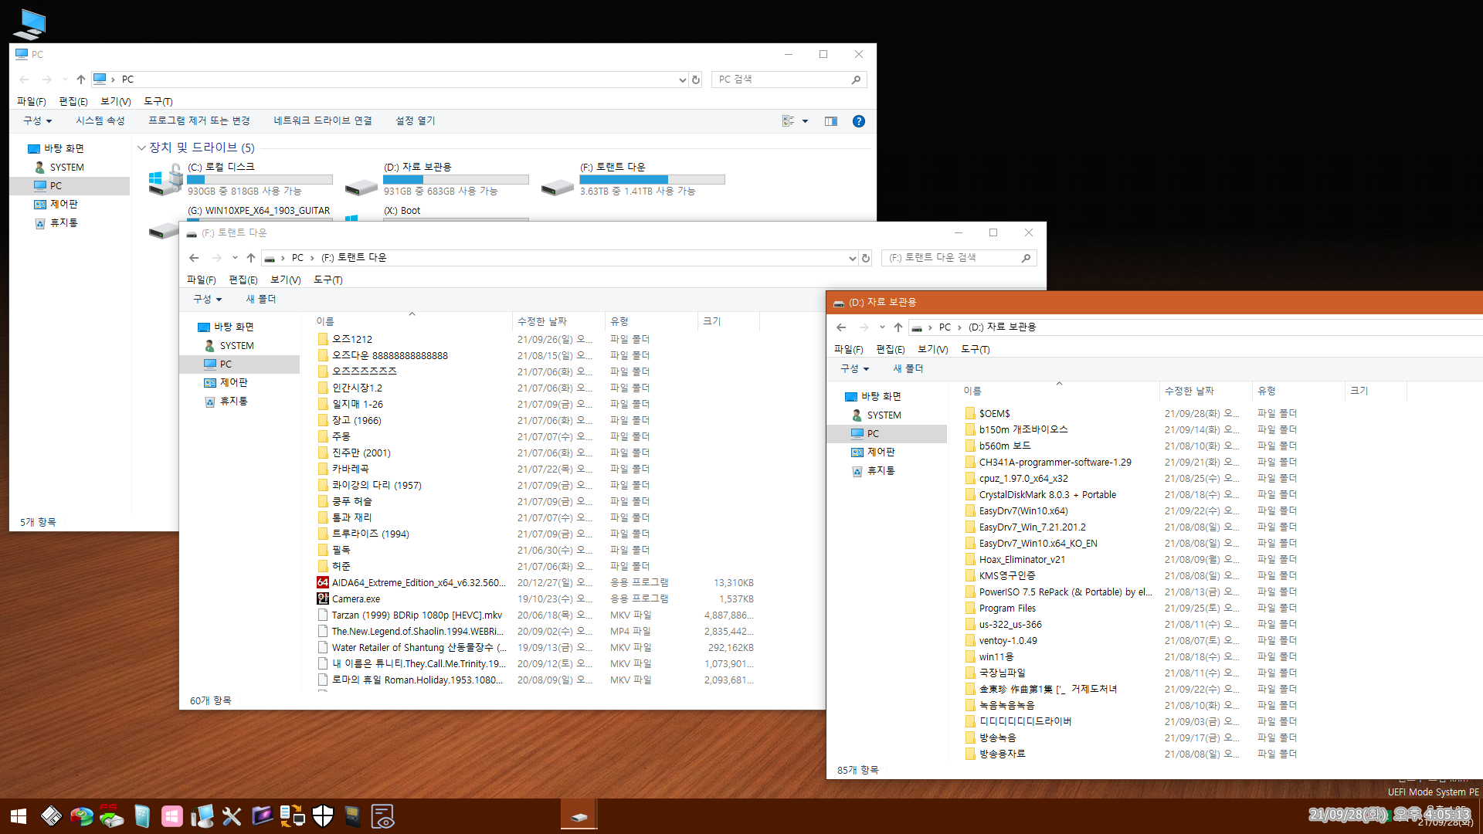Viewport: 1483px width, 834px height.
Task: Open 파일(F) menu in D: 자료 보관용 window
Action: [848, 349]
